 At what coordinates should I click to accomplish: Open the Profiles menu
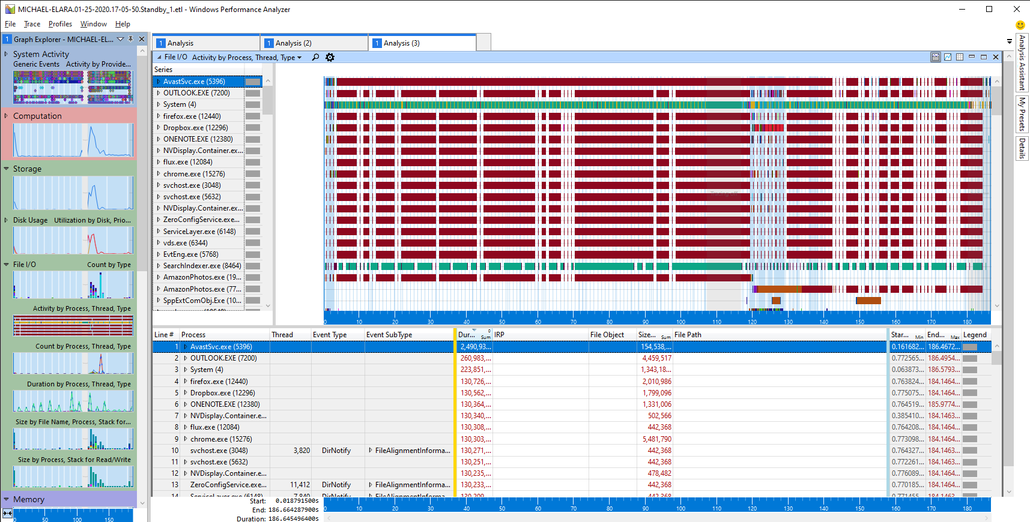tap(60, 24)
